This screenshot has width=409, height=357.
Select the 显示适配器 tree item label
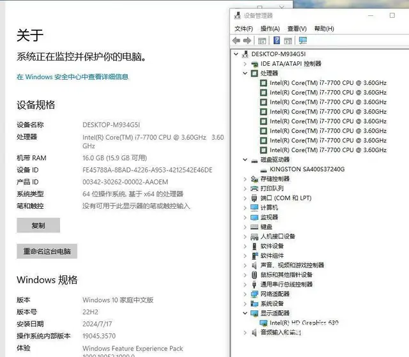pos(275,313)
